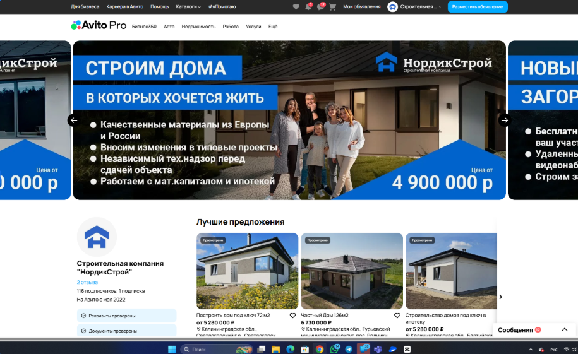Click Разместить объявление button
578x354 pixels.
(x=478, y=7)
